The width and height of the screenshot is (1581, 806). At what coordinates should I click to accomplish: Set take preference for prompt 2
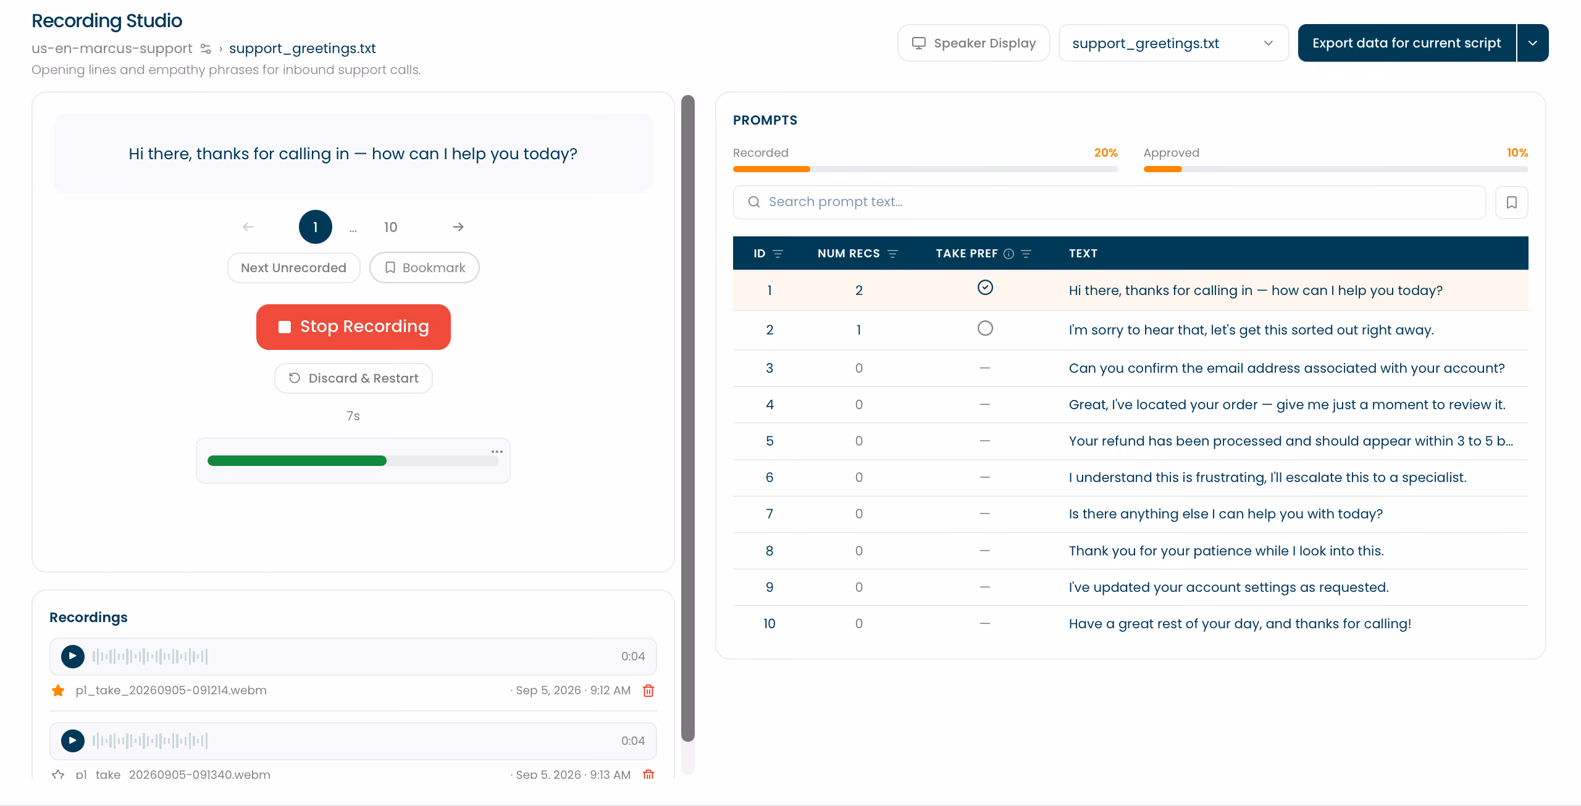[x=986, y=328]
